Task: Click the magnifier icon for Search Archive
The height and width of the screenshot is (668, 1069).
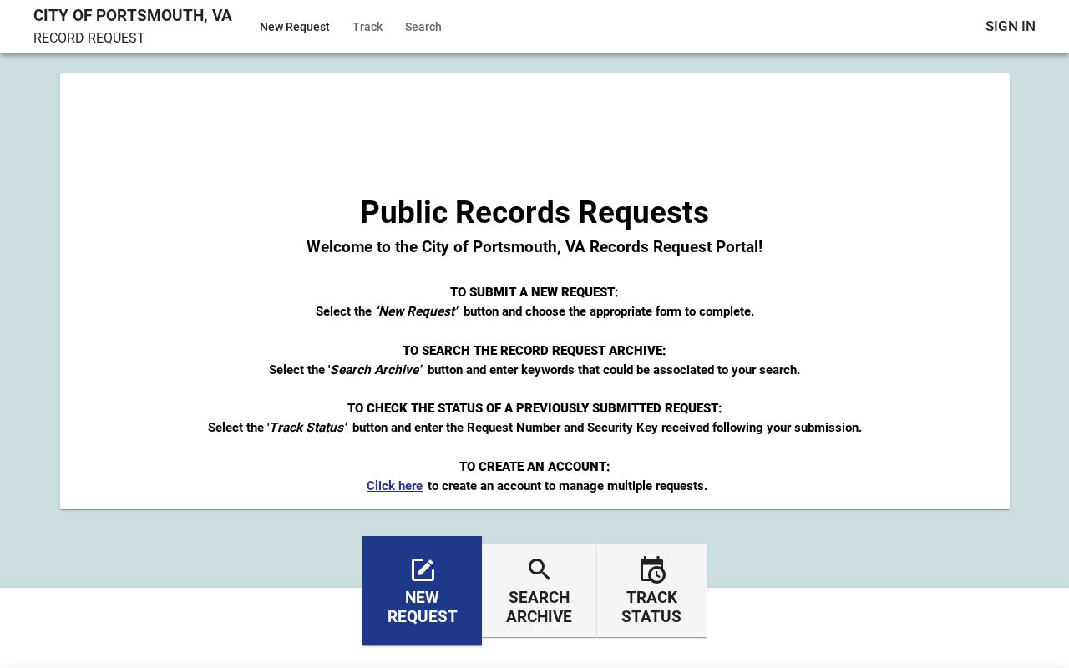Action: (540, 570)
